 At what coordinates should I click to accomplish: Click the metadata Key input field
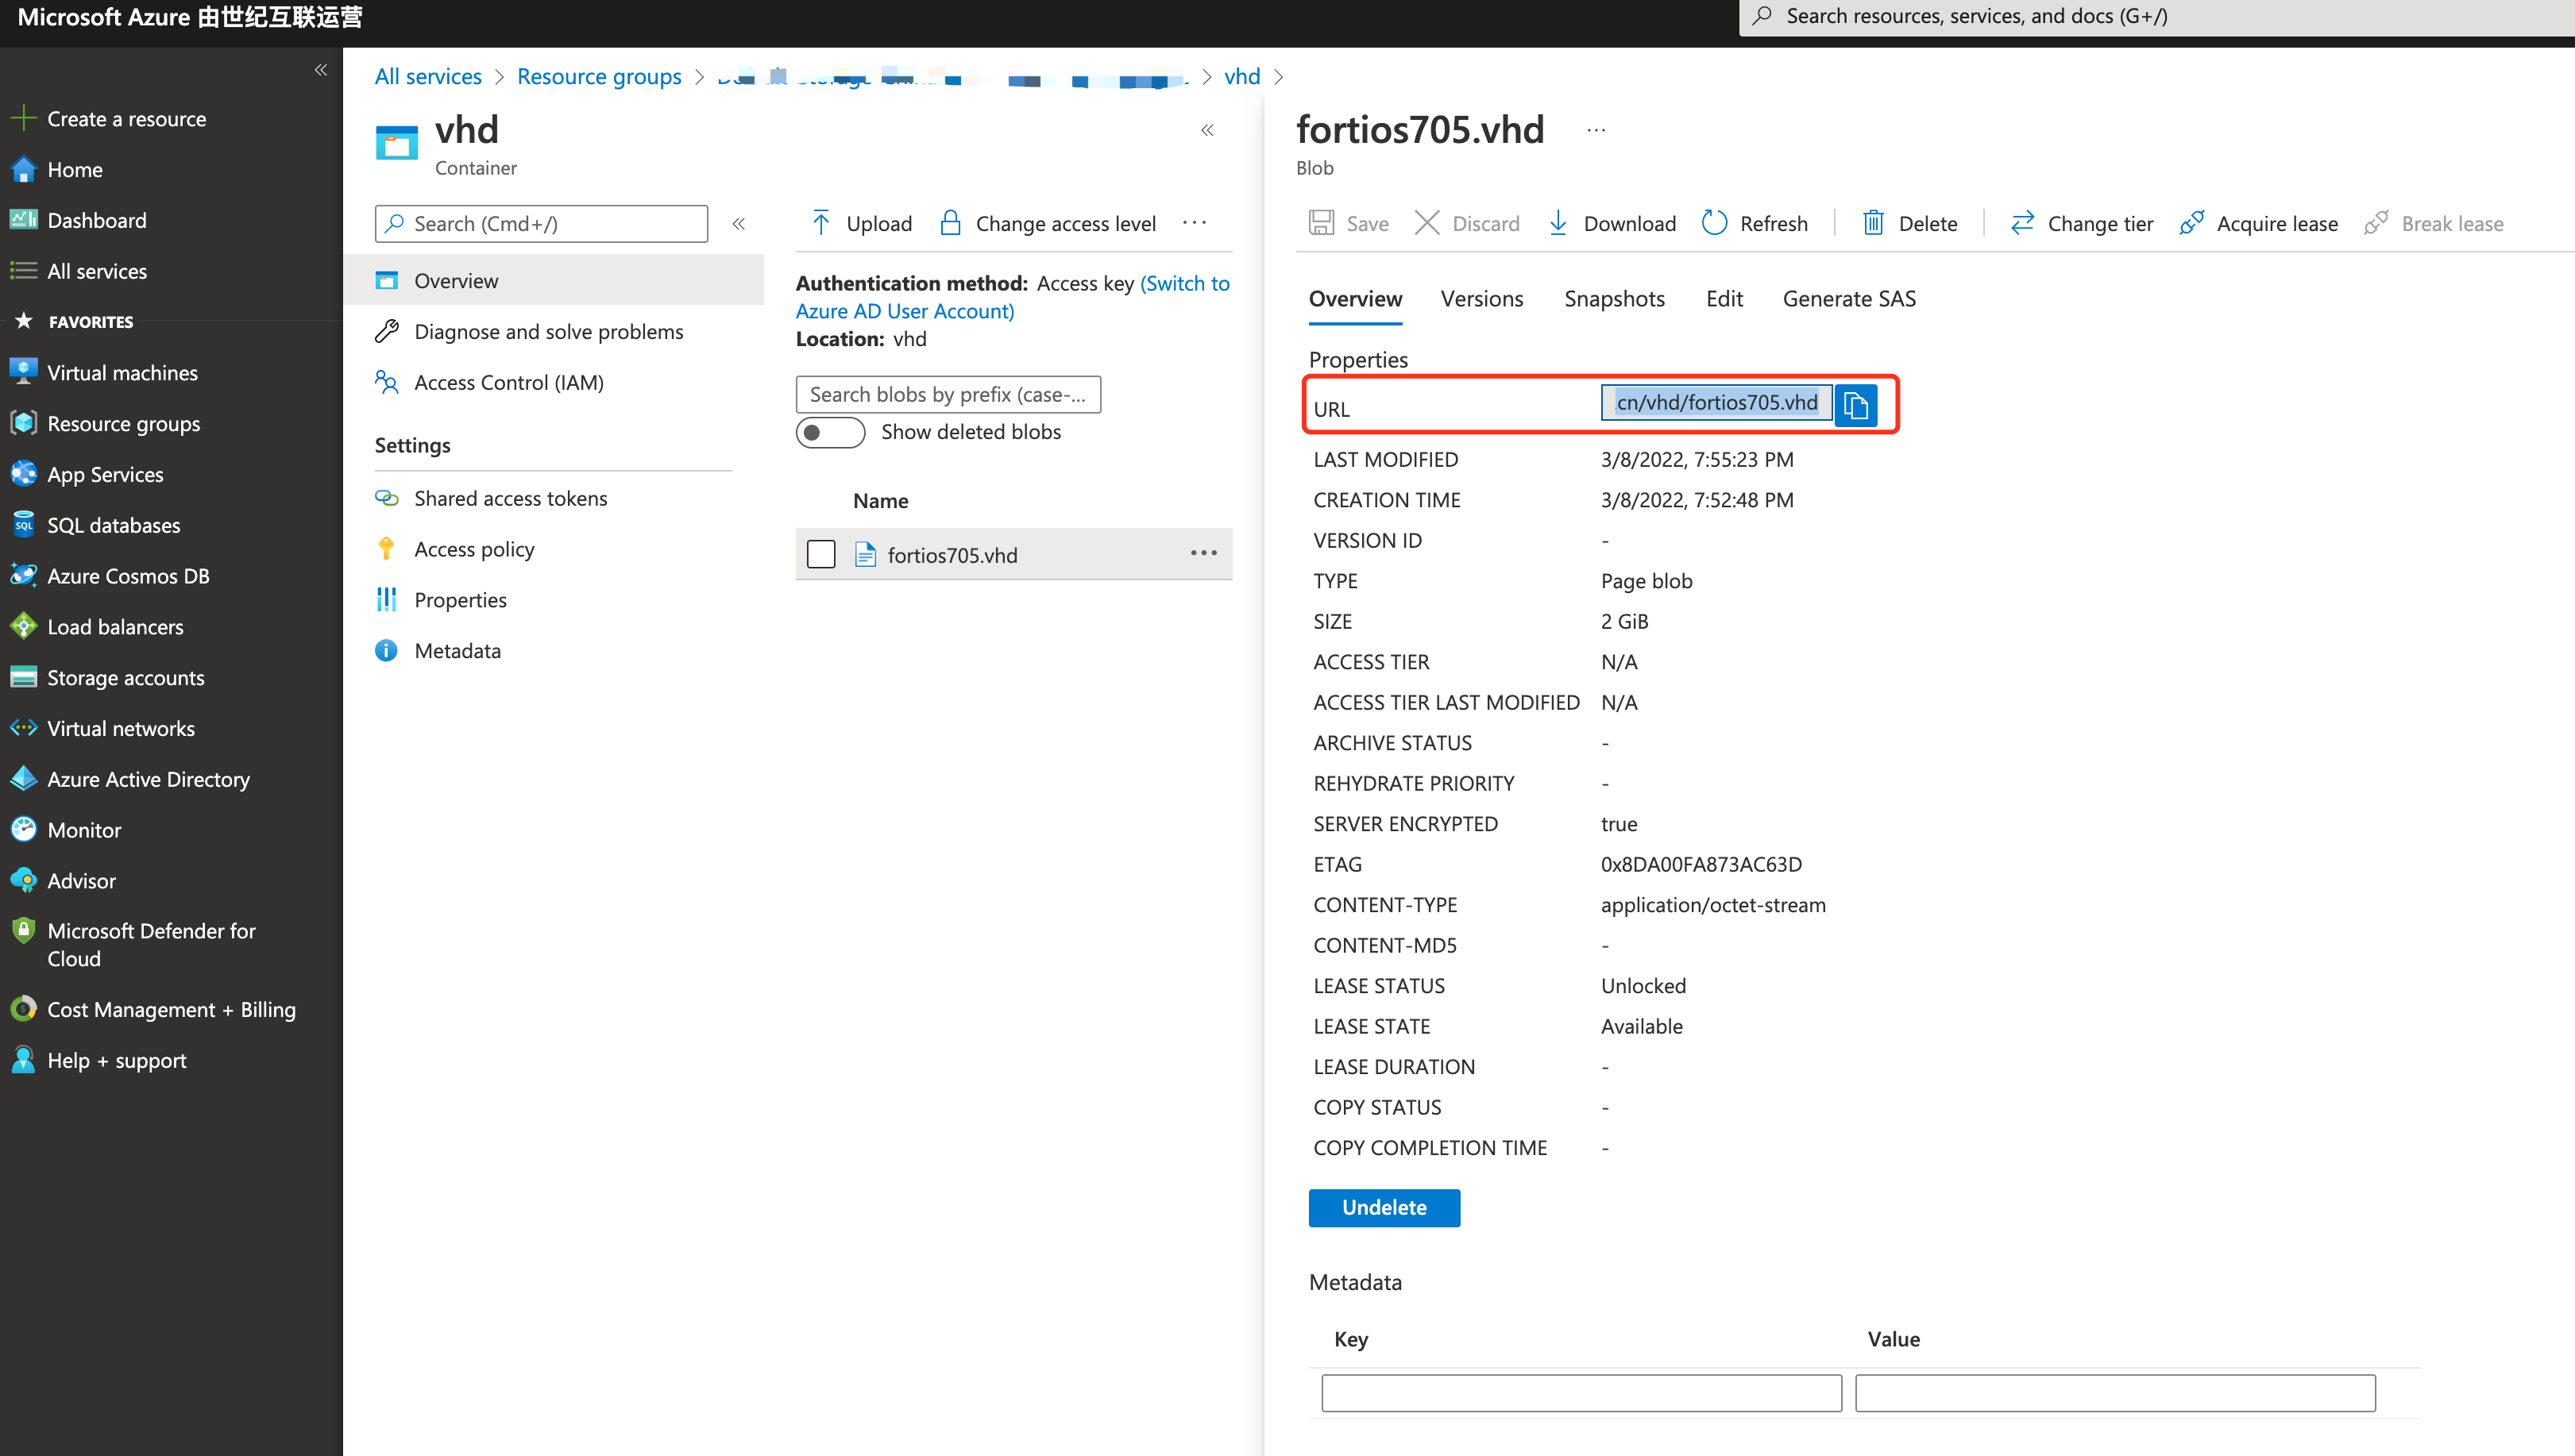pos(1581,1393)
